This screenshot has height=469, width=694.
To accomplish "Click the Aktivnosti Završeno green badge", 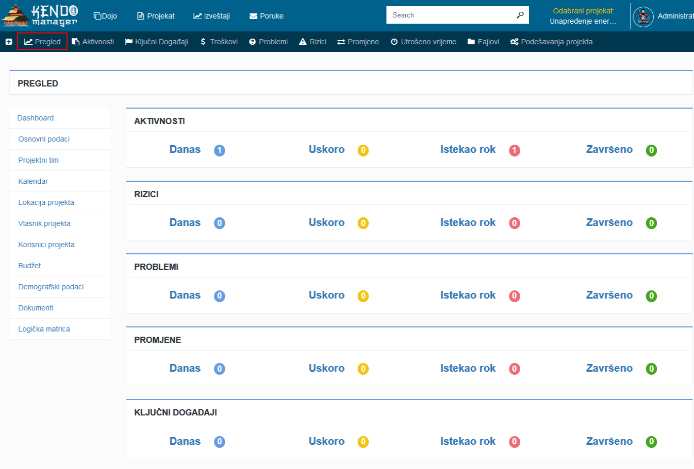I will pos(651,150).
